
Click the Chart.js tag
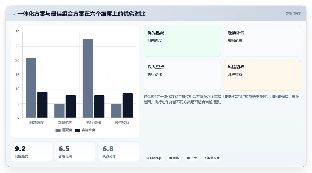pos(154,158)
